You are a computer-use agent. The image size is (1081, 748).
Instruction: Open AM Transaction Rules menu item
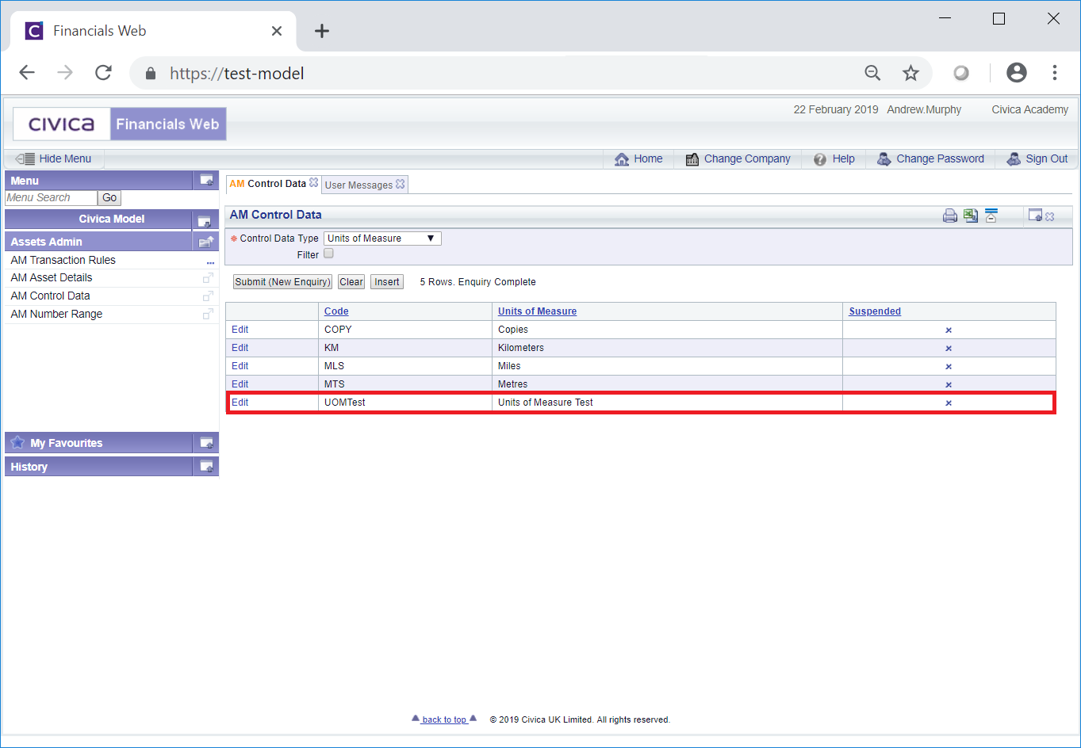[63, 260]
